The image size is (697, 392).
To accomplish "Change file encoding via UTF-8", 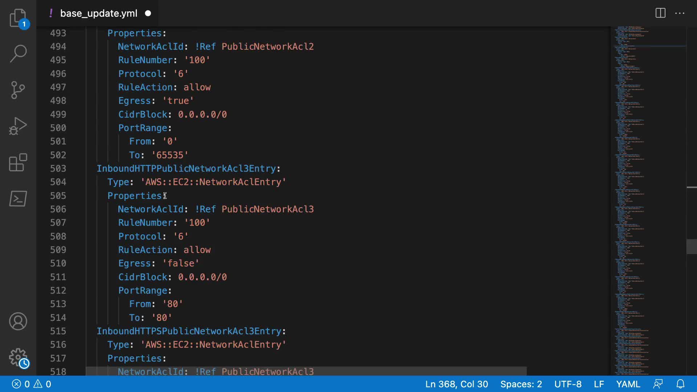I will tap(568, 384).
